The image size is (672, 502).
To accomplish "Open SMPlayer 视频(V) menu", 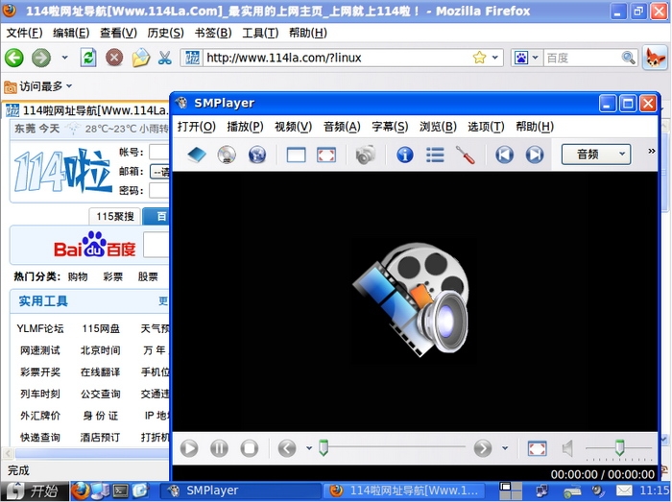I will (x=293, y=127).
